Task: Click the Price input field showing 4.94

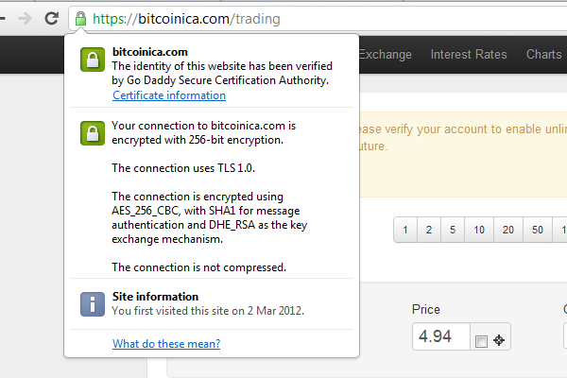Action: click(x=441, y=336)
